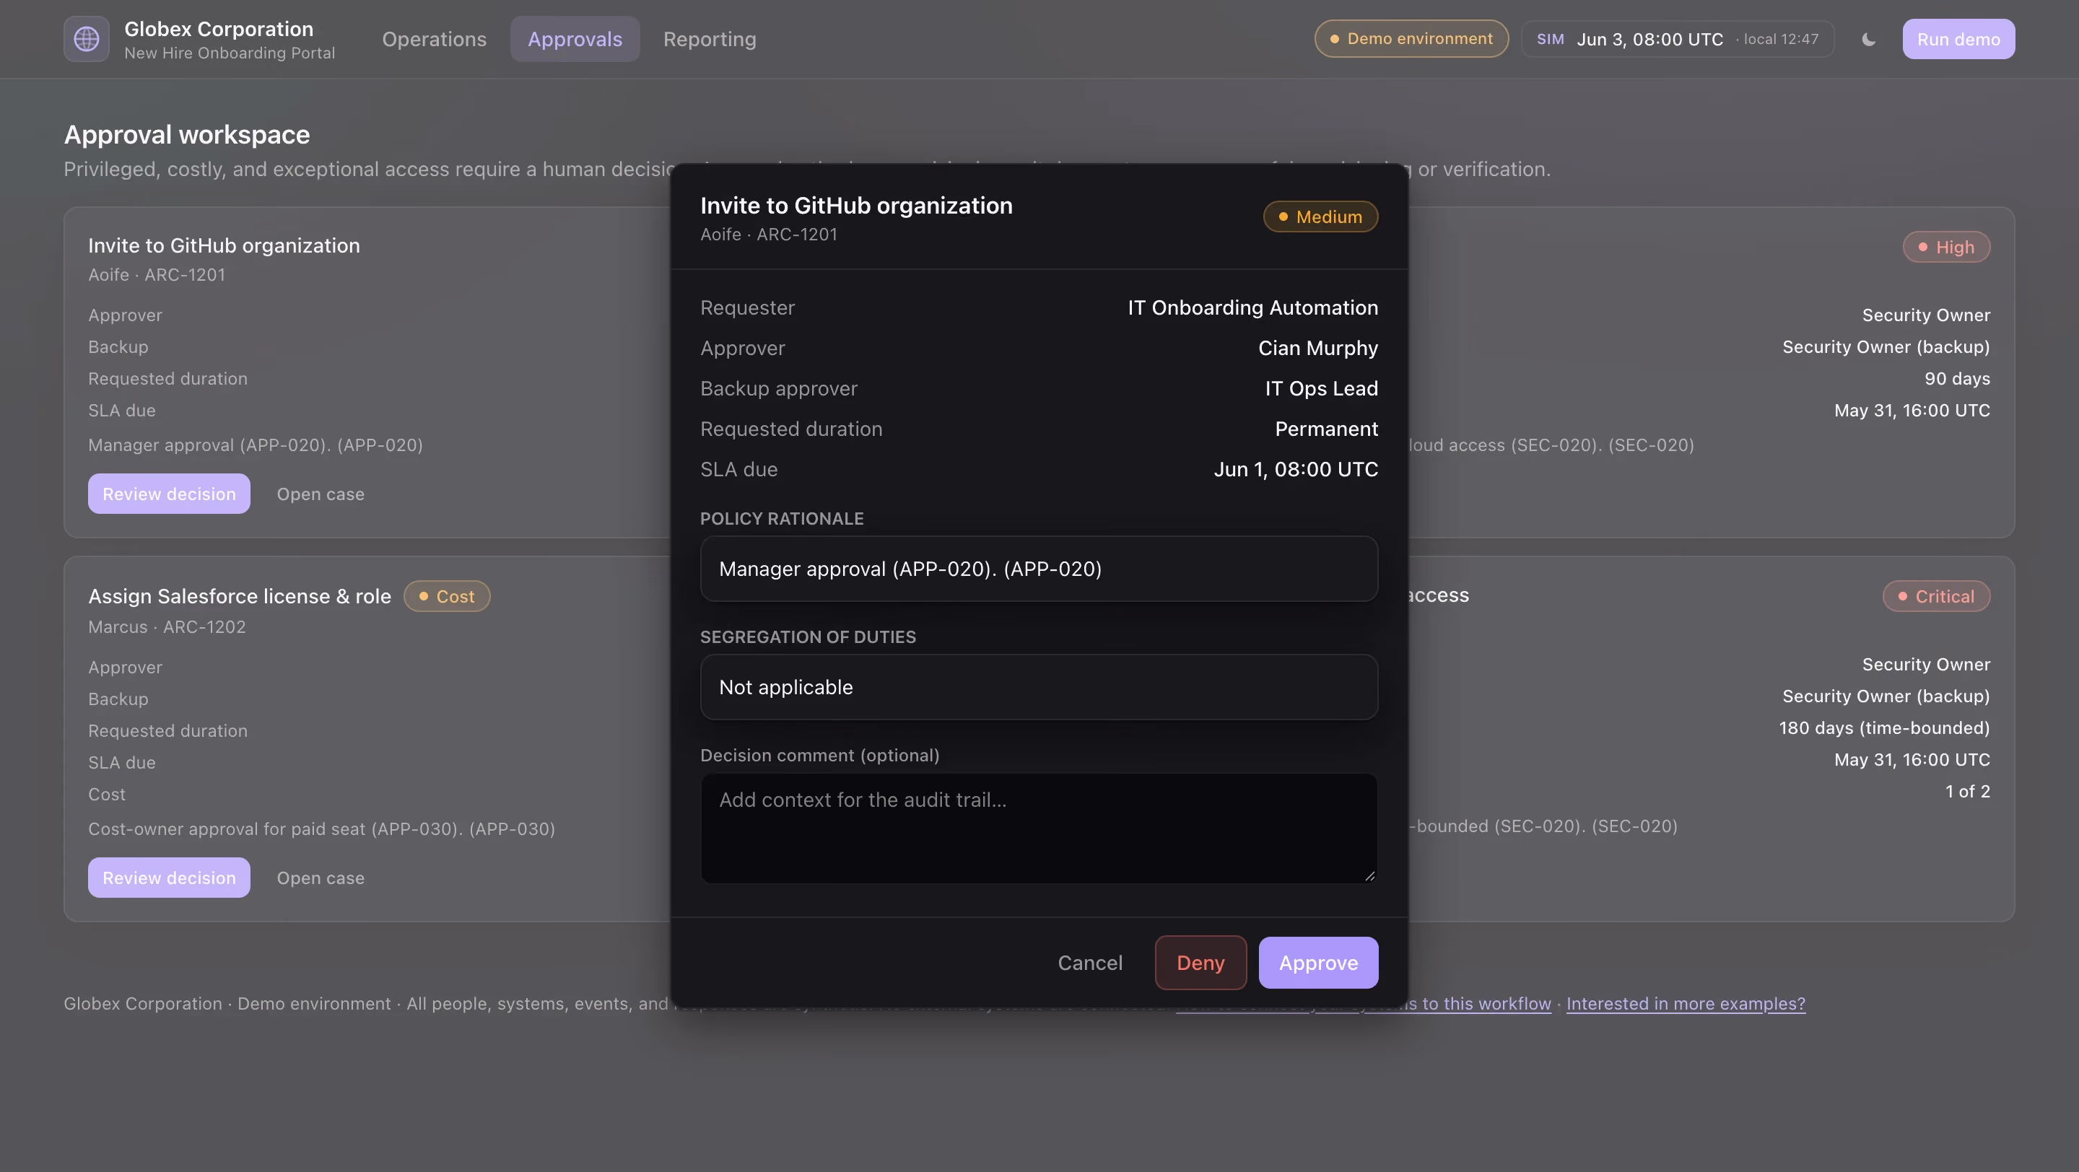
Task: Click 'Assign Salesforce license & role' card title
Action: tap(239, 596)
